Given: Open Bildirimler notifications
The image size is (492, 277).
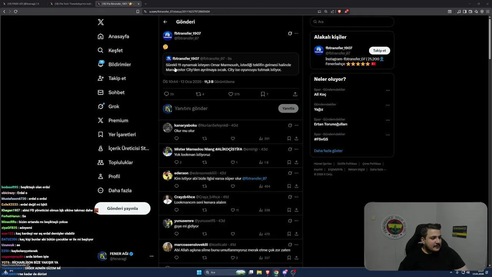Looking at the screenshot, I should [x=114, y=64].
